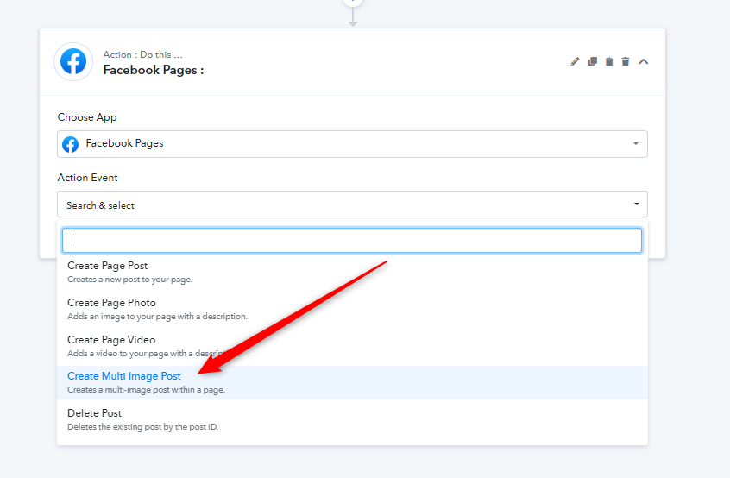Click the duplicate step copy icon
The width and height of the screenshot is (730, 478).
pyautogui.click(x=592, y=61)
